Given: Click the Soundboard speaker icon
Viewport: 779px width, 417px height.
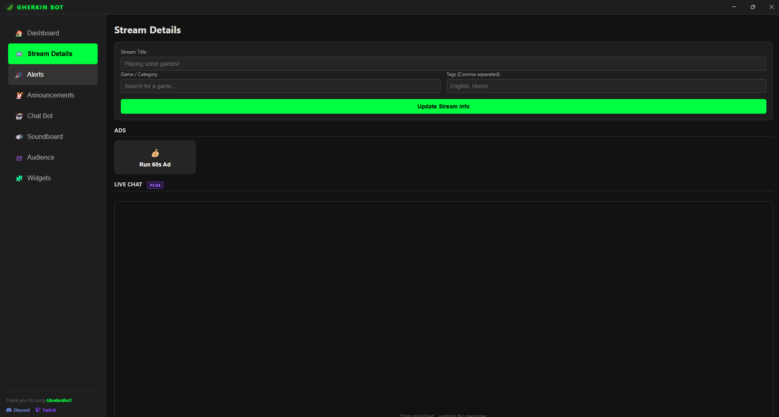Looking at the screenshot, I should [x=19, y=137].
